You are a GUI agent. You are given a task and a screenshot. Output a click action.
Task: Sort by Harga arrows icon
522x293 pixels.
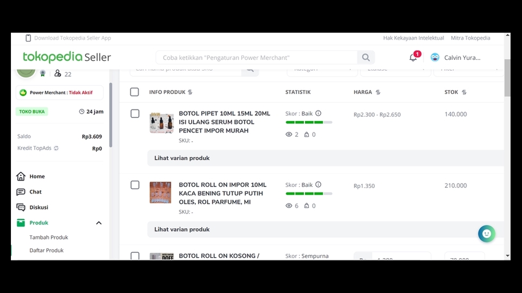[378, 92]
